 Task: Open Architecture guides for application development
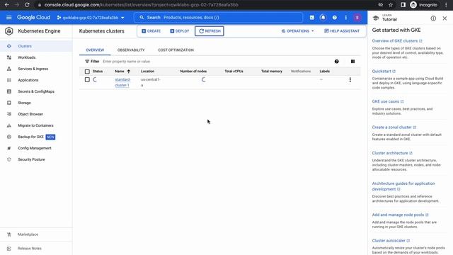tap(403, 186)
